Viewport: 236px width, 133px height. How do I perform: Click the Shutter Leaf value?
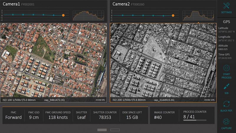tap(81, 117)
